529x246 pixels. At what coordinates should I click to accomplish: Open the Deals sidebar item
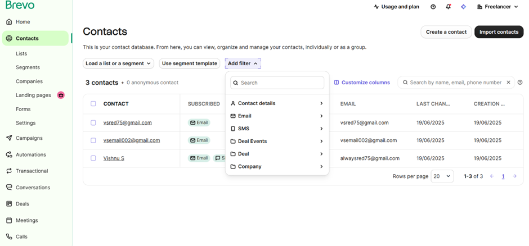(x=22, y=204)
